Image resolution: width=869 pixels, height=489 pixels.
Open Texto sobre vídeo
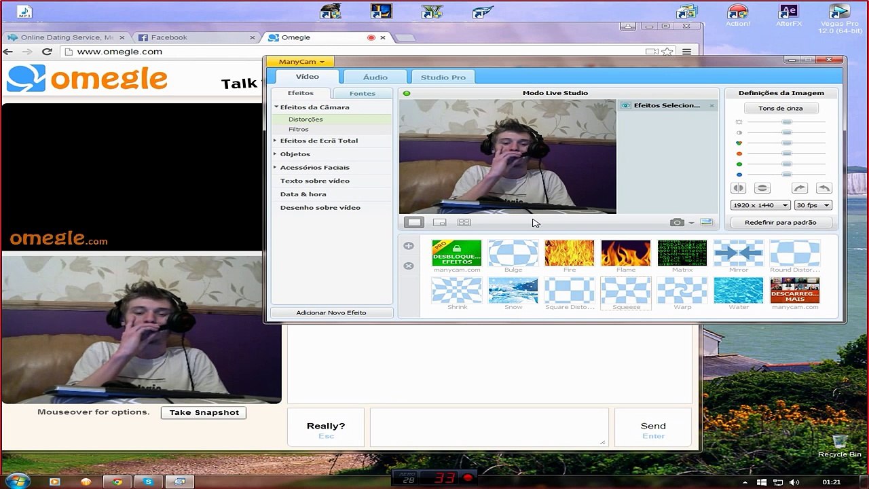[x=315, y=181]
